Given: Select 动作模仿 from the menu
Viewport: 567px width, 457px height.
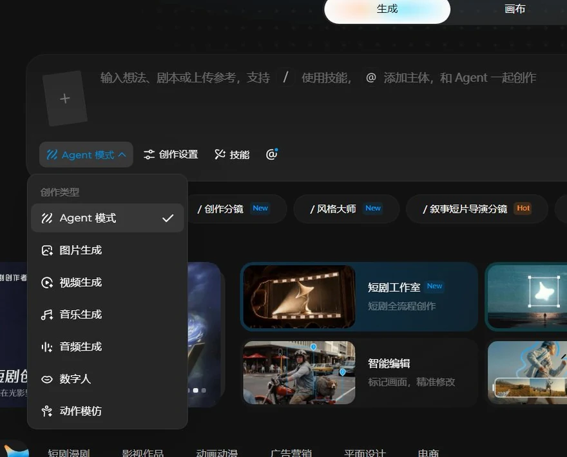Looking at the screenshot, I should (108, 411).
